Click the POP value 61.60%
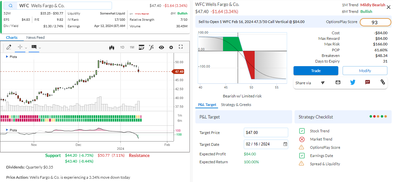393x182 pixels. coord(381,50)
